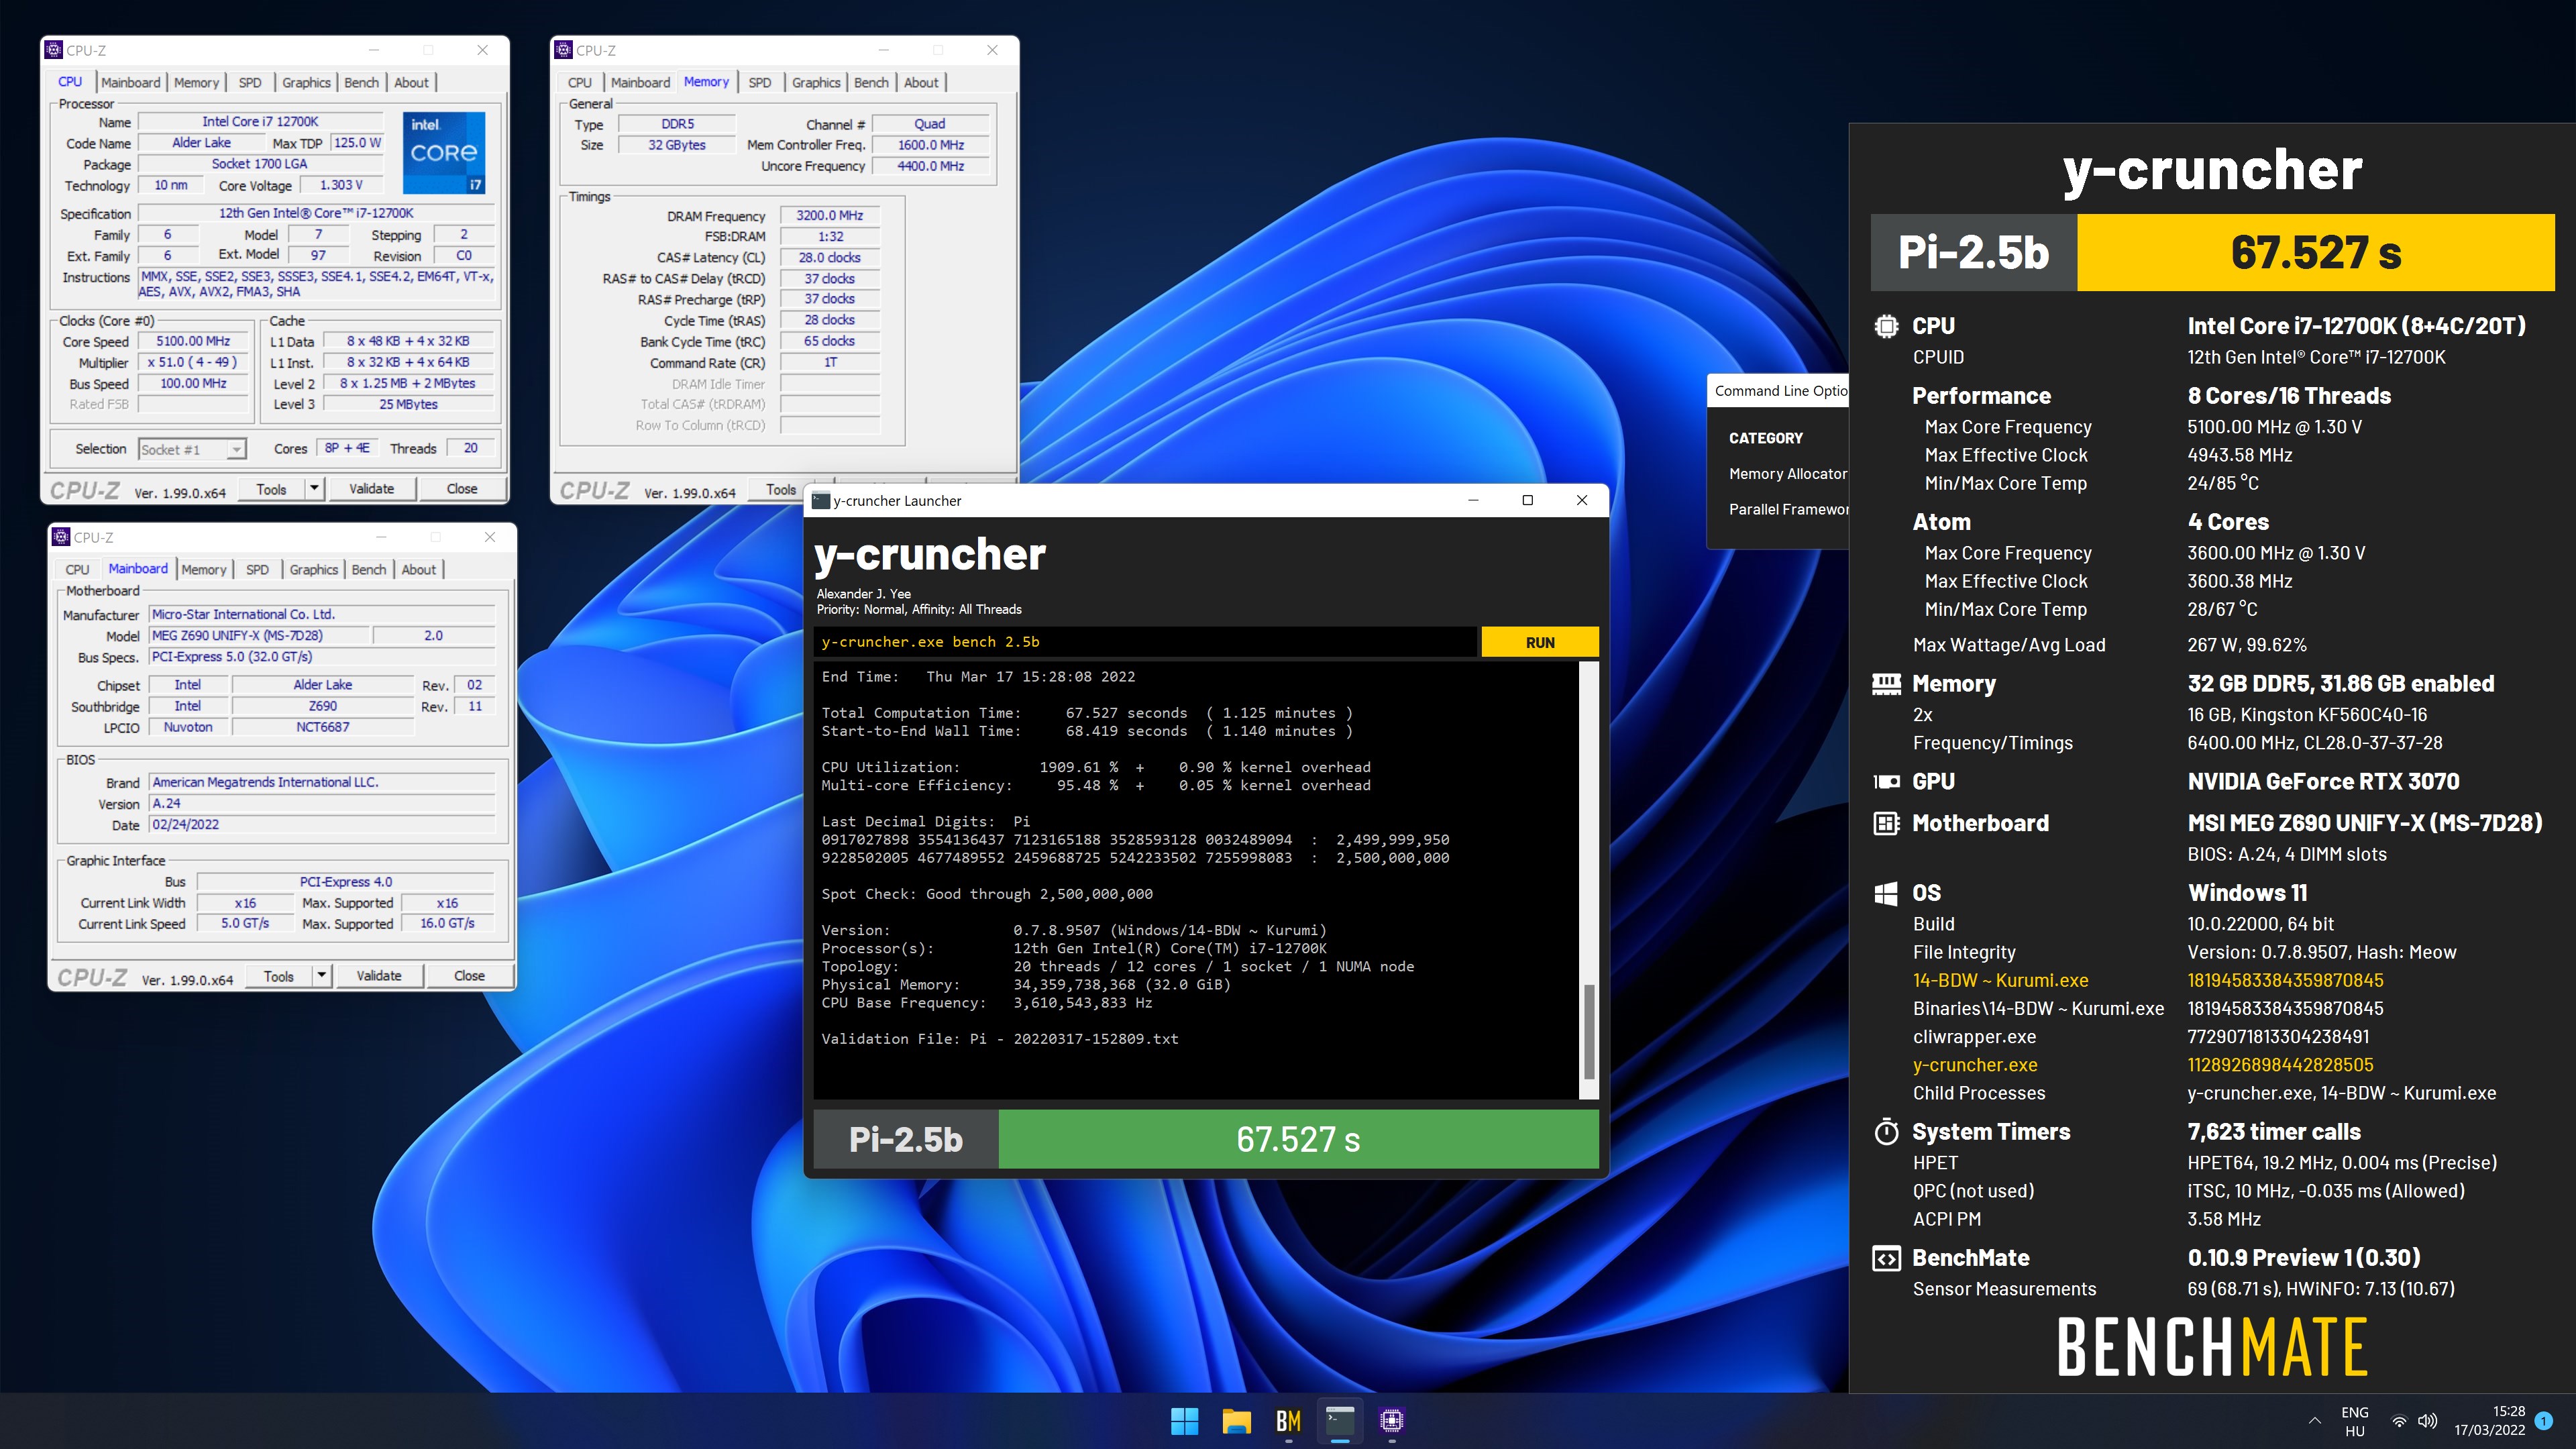
Task: Expand Tools arrow in CPU tab window
Action: click(314, 489)
